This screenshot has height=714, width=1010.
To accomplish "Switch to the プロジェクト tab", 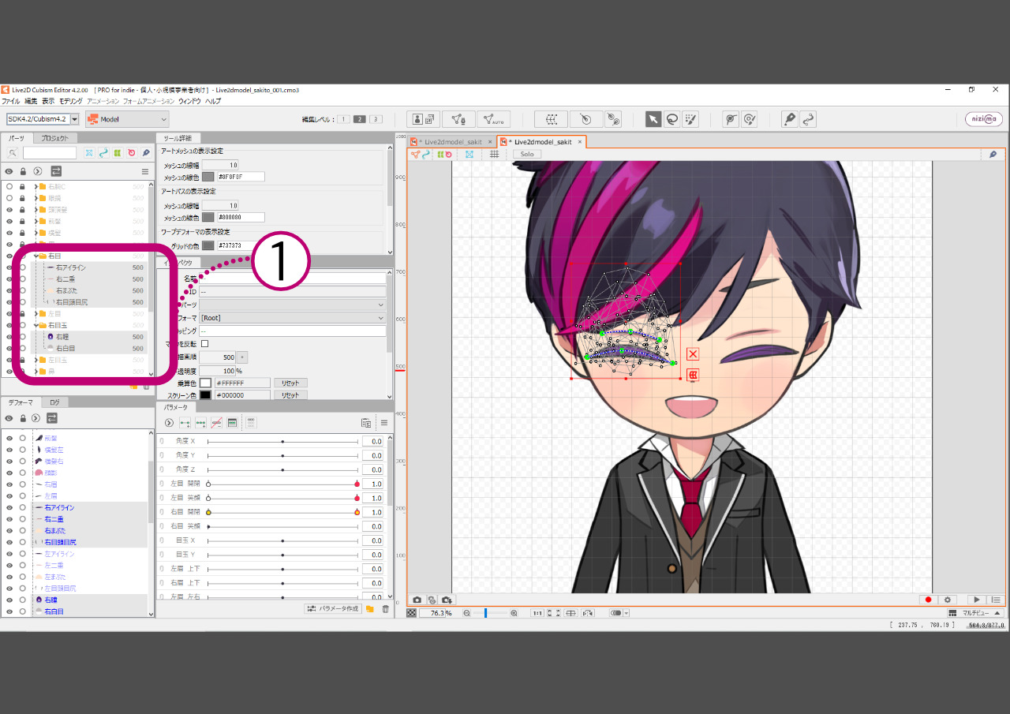I will [x=55, y=138].
